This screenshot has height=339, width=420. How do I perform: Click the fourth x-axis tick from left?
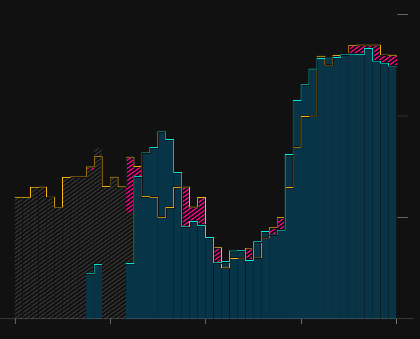click(x=301, y=321)
